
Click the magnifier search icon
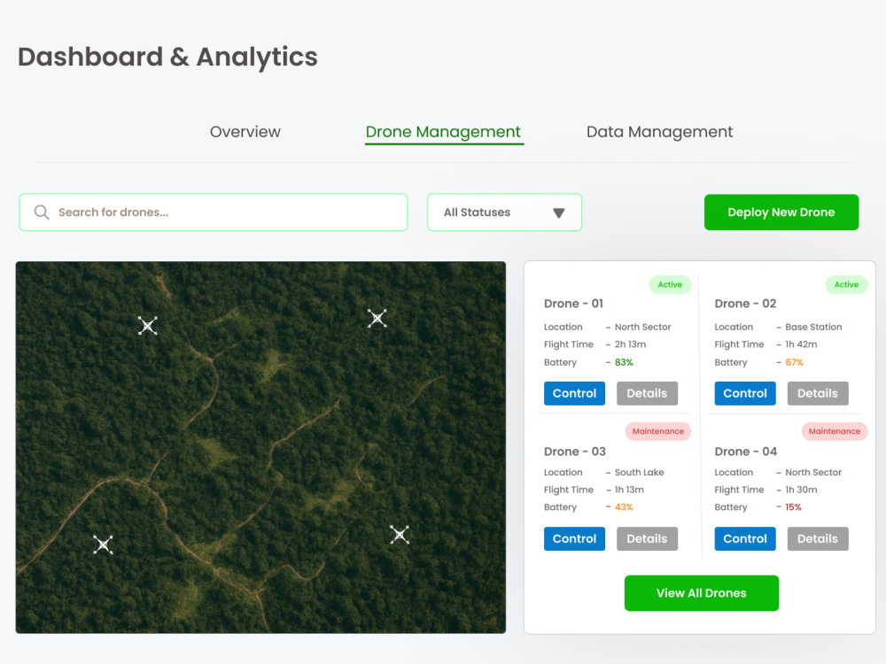[42, 212]
